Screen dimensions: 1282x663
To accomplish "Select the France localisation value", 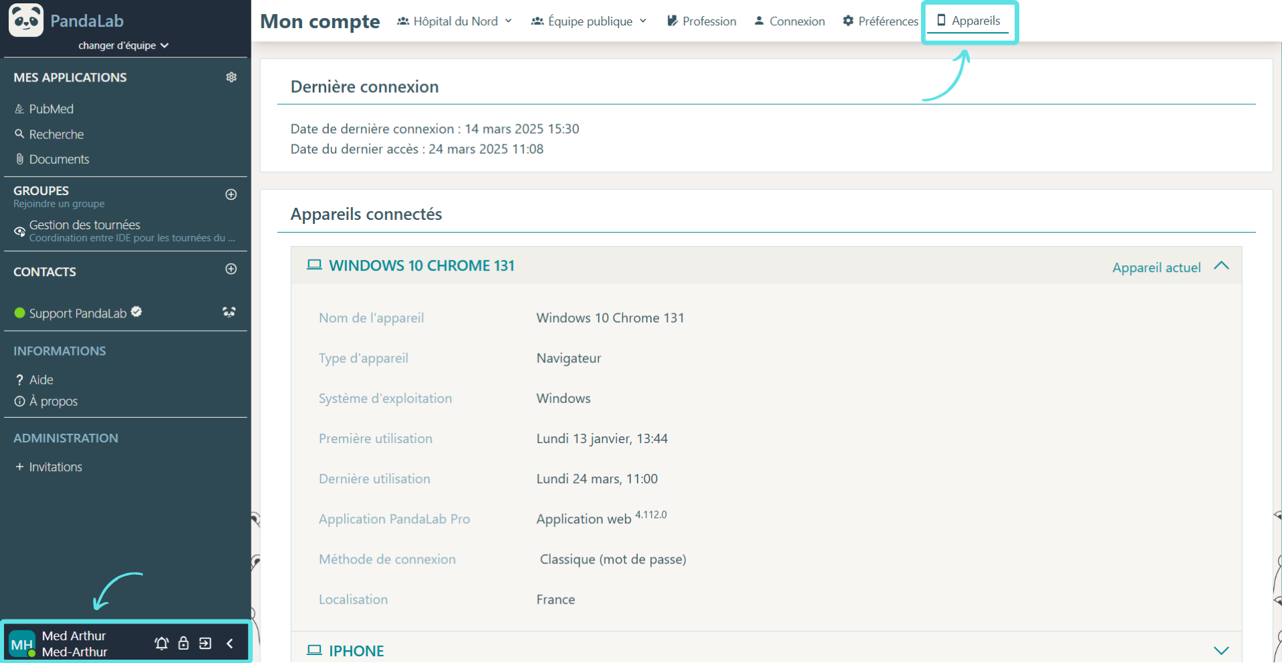I will 555,600.
